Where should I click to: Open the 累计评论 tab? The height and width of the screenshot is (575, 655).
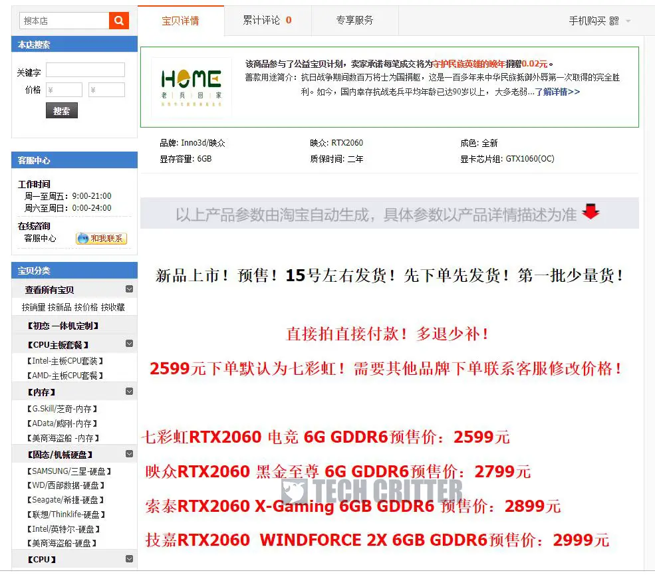point(267,20)
